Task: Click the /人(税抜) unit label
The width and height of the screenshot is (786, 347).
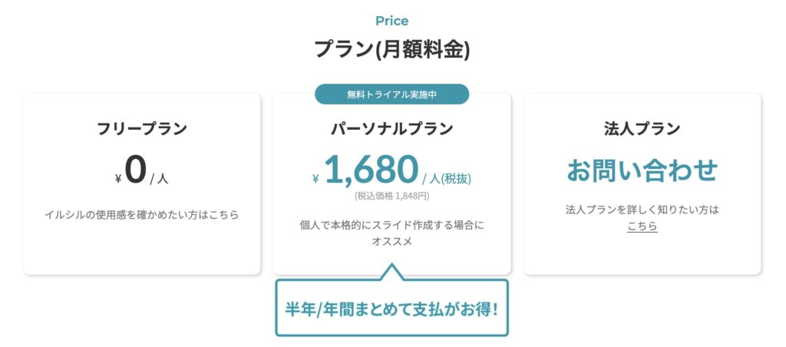Action: pyautogui.click(x=447, y=179)
